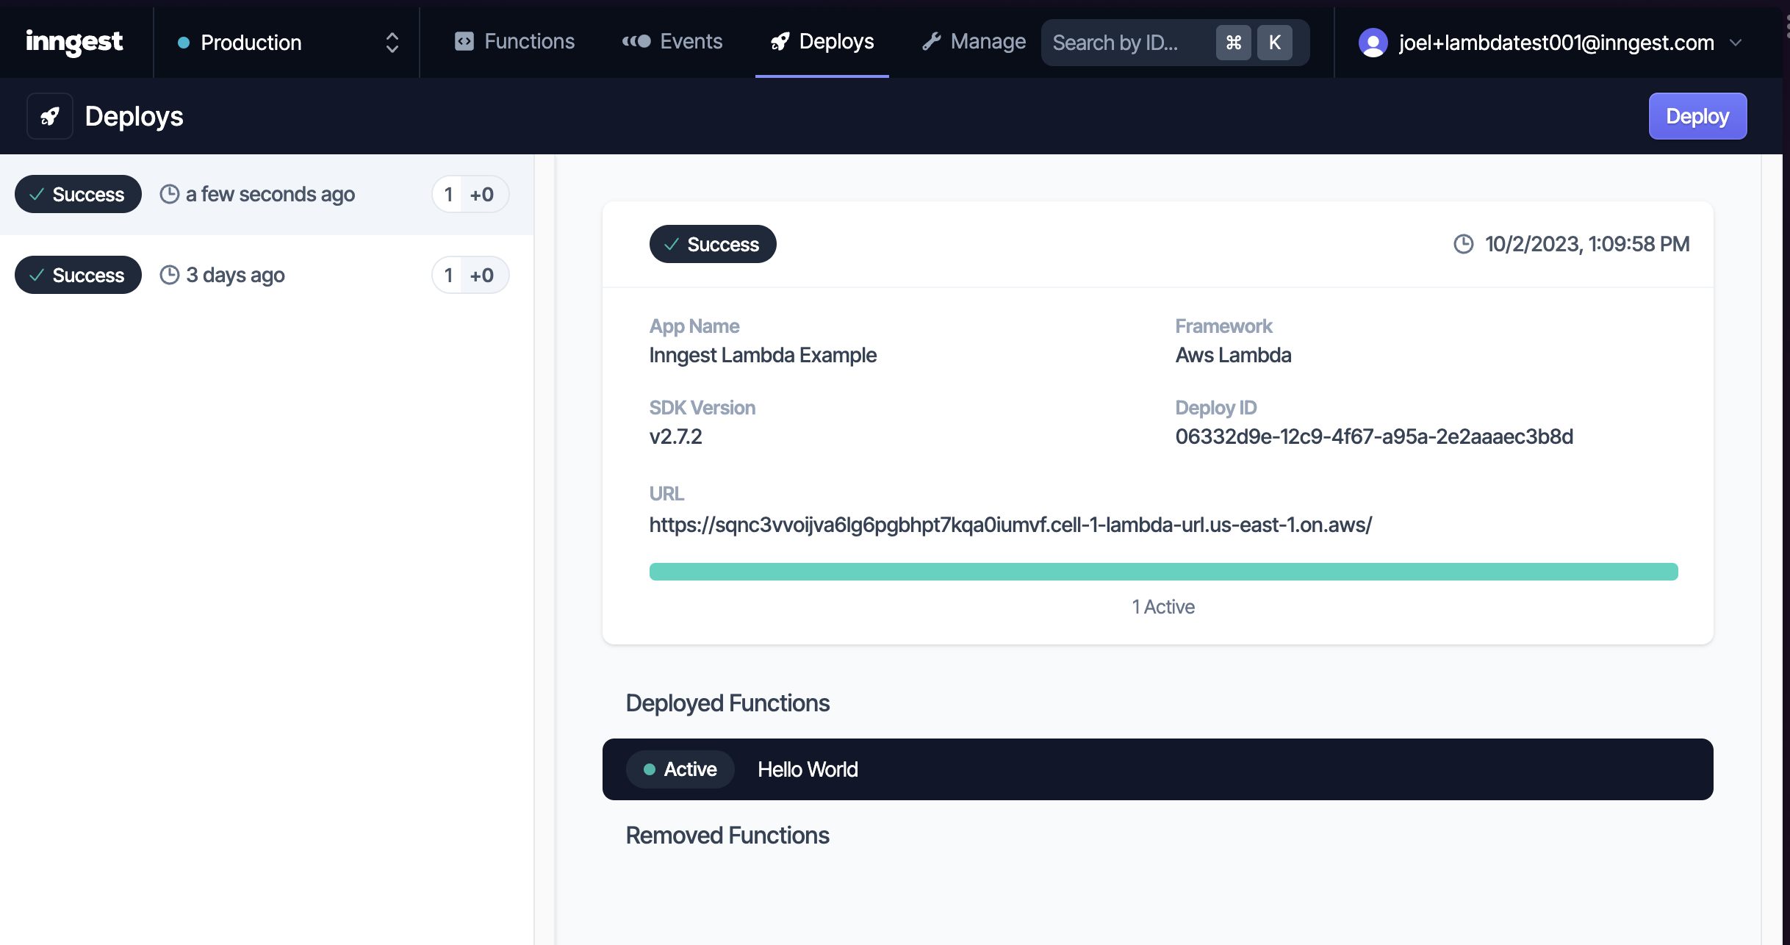This screenshot has width=1790, height=945.
Task: Open user email account dropdown
Action: pyautogui.click(x=1556, y=43)
